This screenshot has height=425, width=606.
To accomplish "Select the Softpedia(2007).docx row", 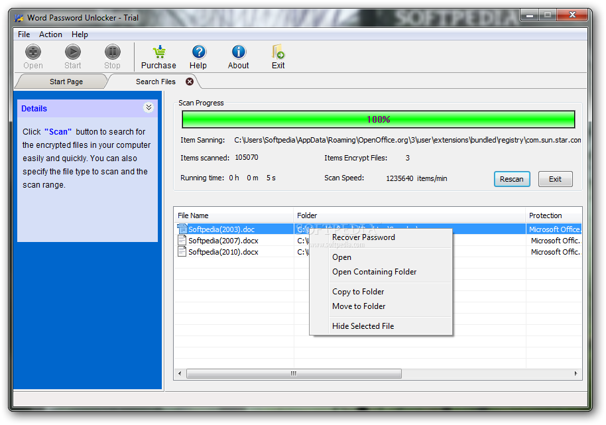I will pos(378,240).
